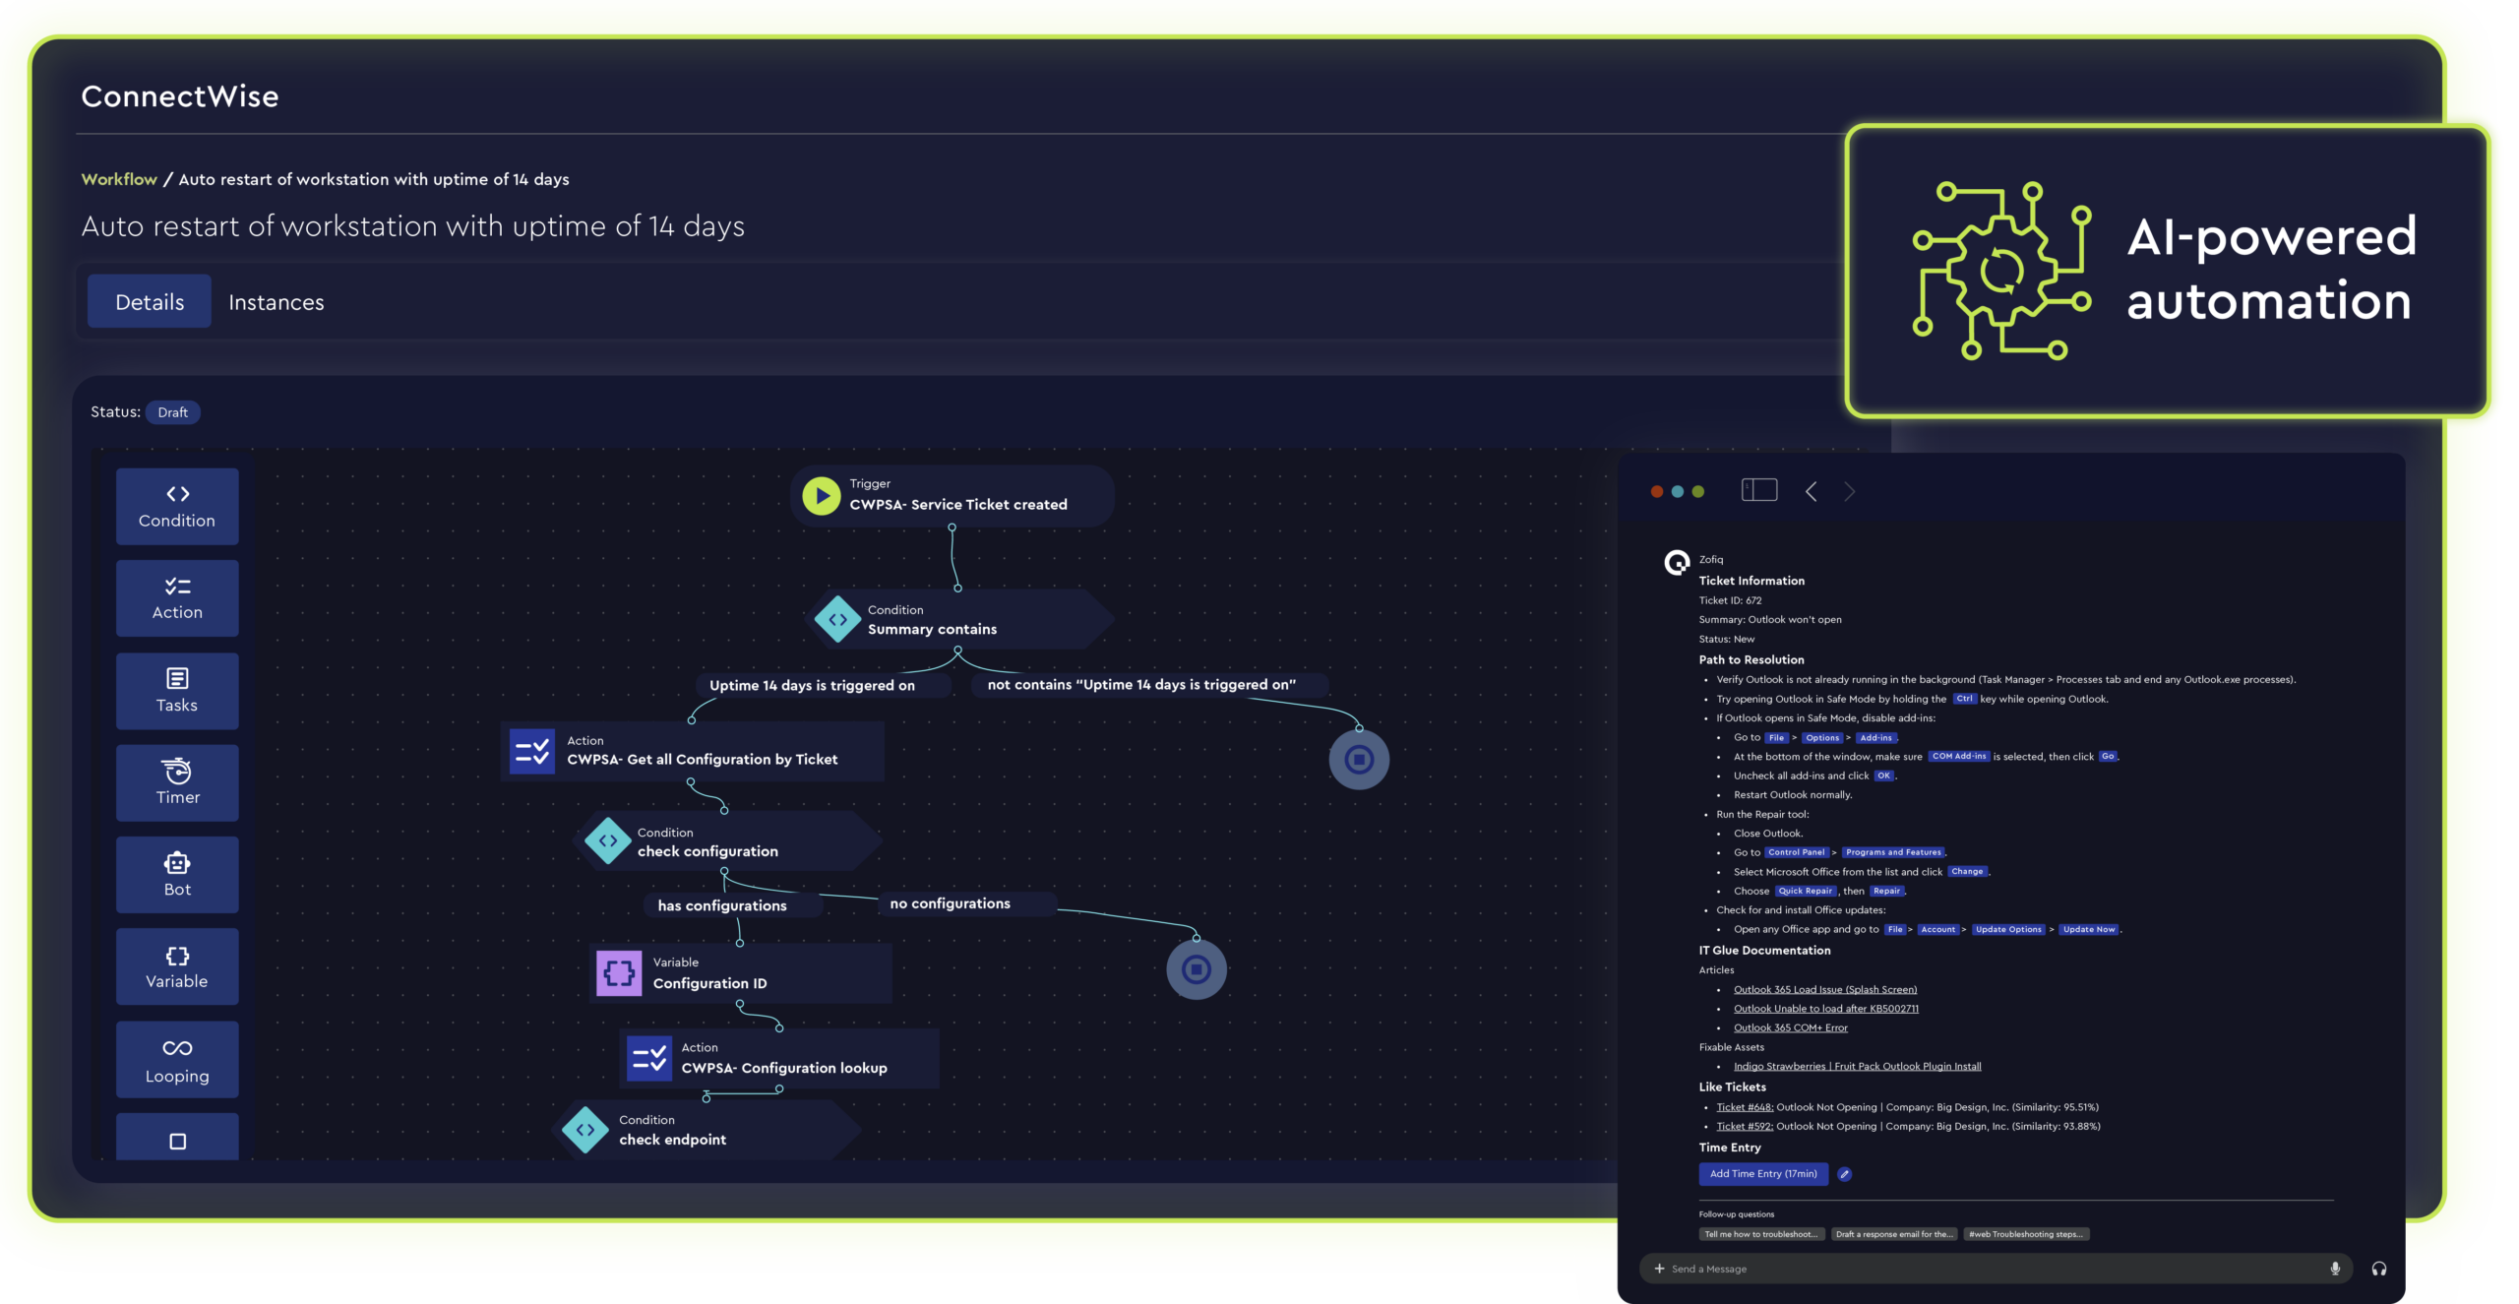Click the 'Summary contains' condition text

click(x=932, y=630)
